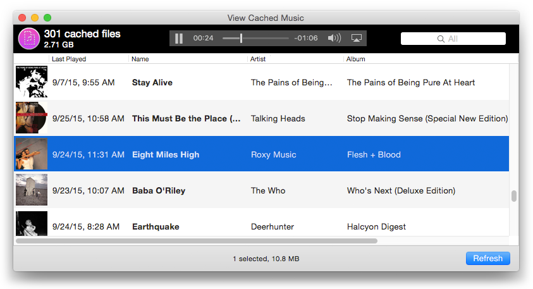Open AirPlay output options
This screenshot has height=289, width=533.
pos(356,38)
